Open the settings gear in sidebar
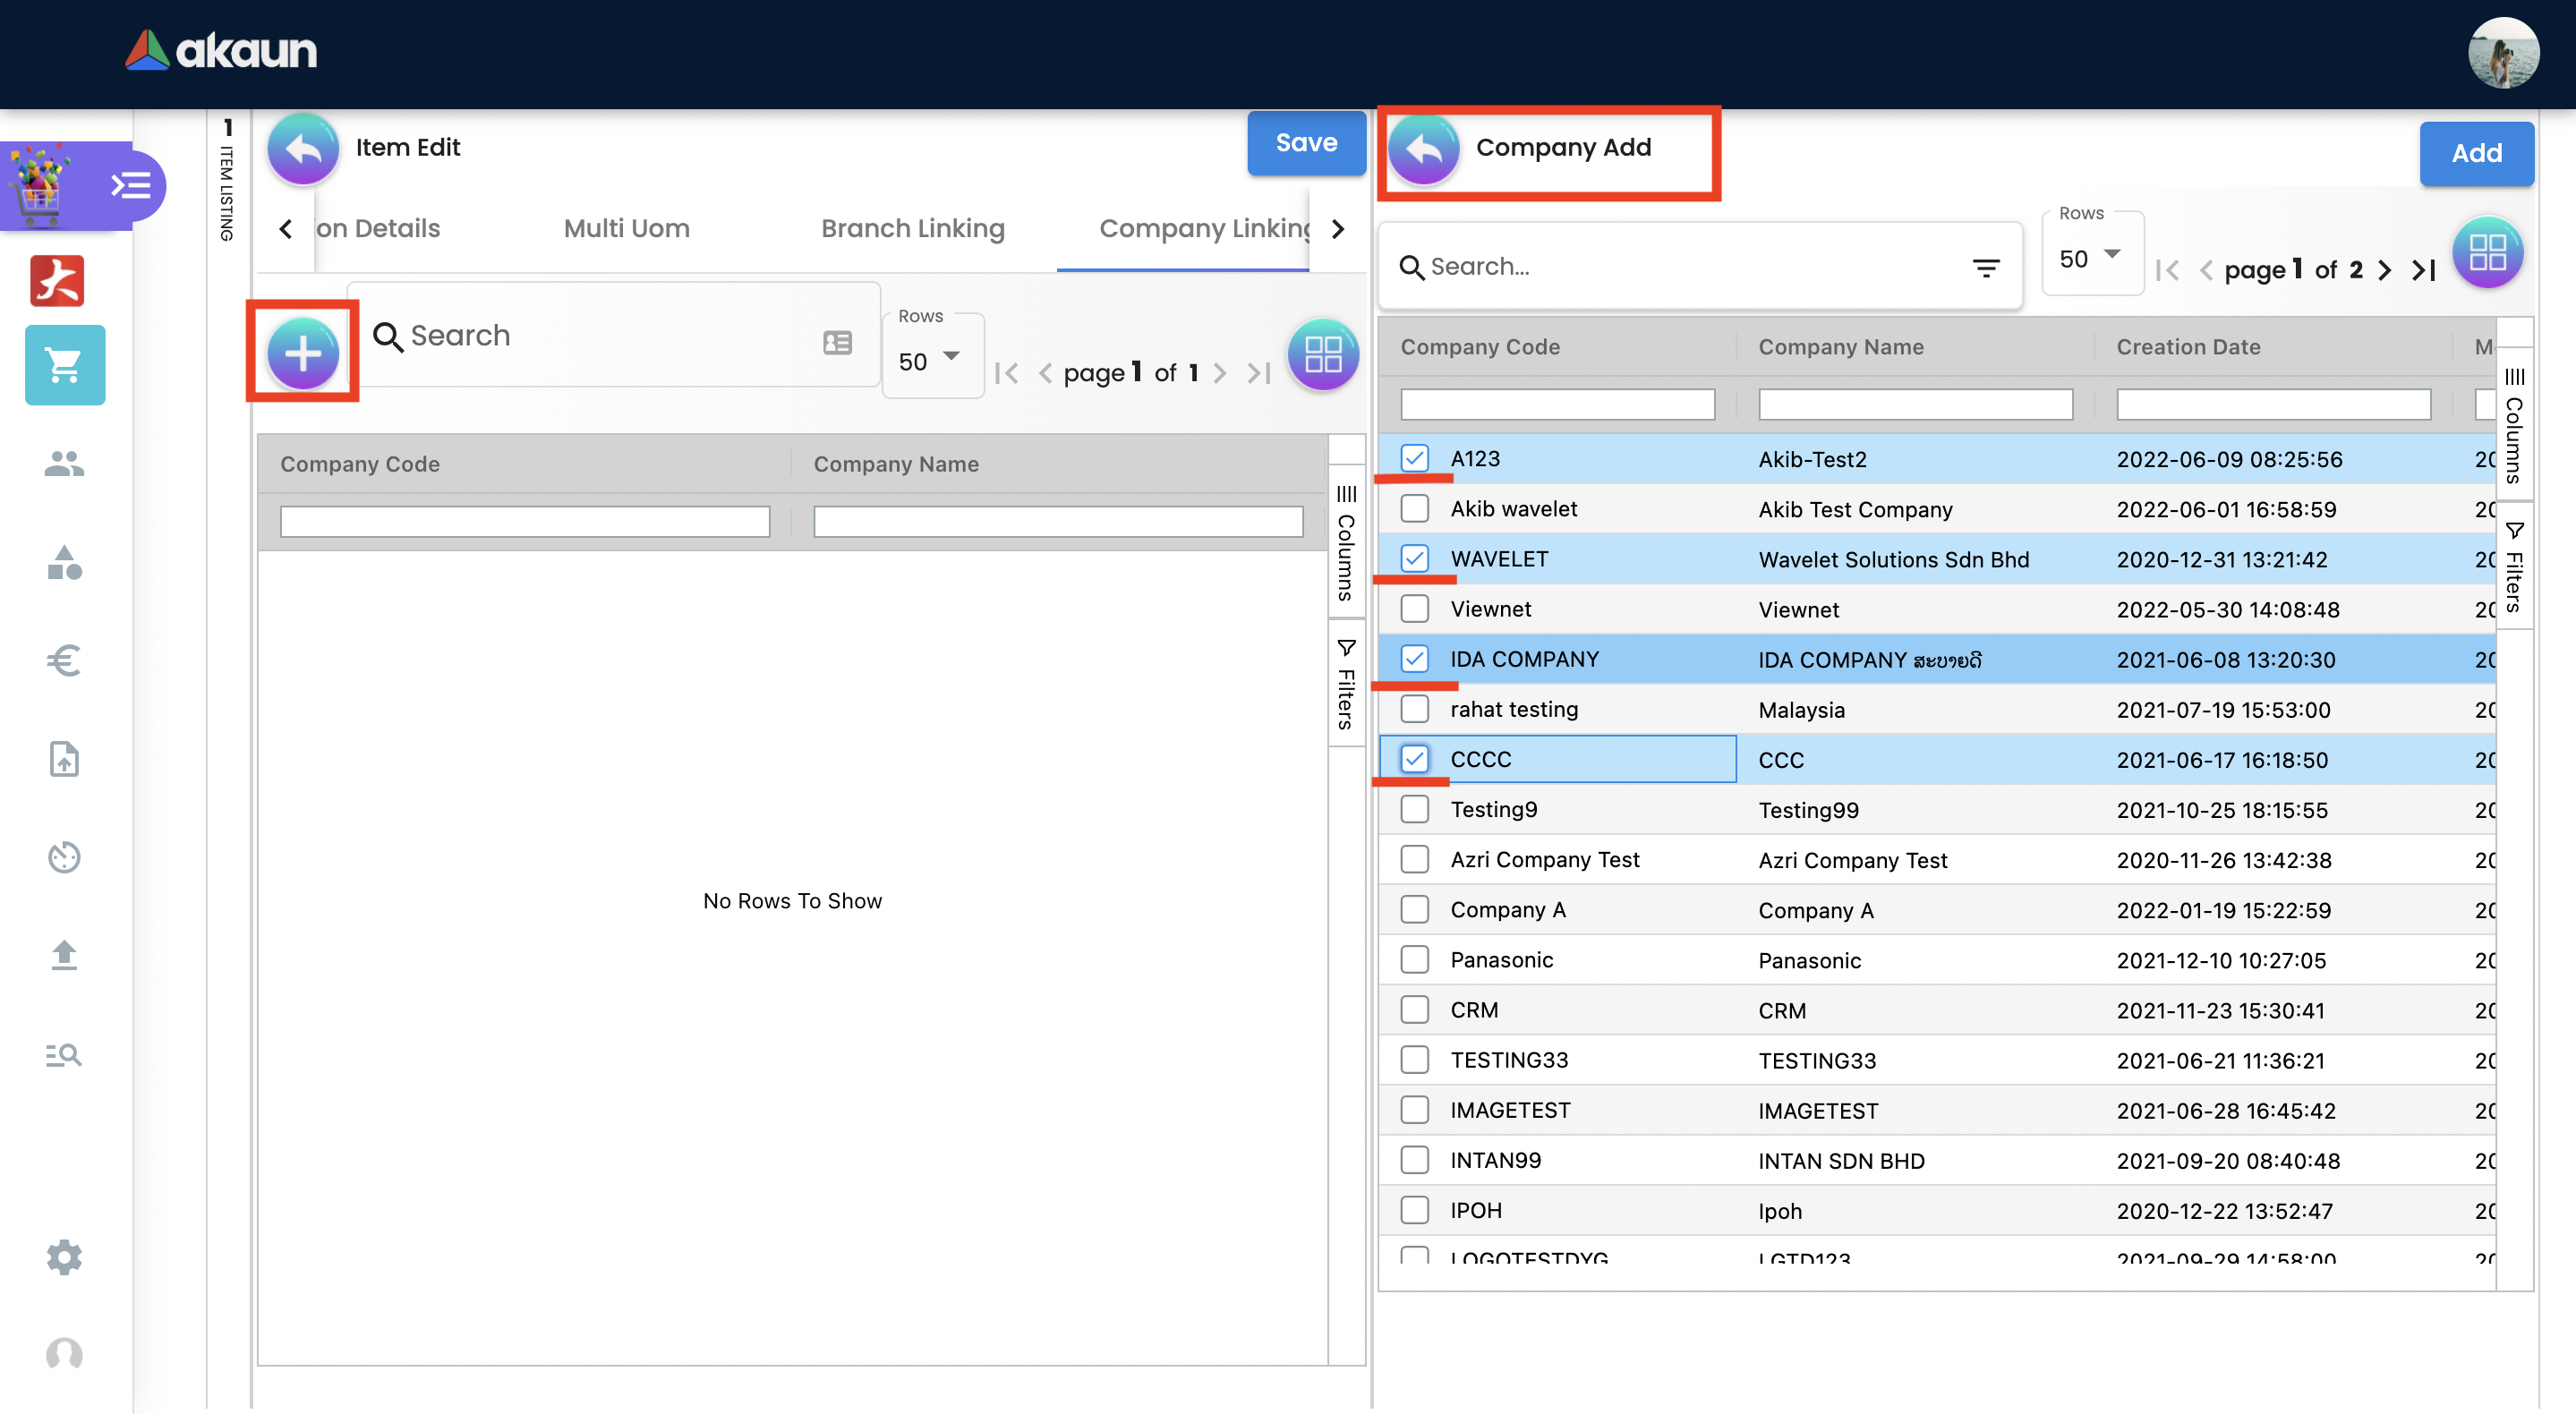This screenshot has height=1414, width=2576. (64, 1257)
